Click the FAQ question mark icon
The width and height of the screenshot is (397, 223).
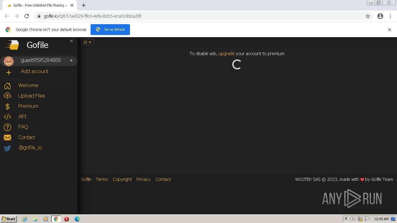(x=7, y=127)
